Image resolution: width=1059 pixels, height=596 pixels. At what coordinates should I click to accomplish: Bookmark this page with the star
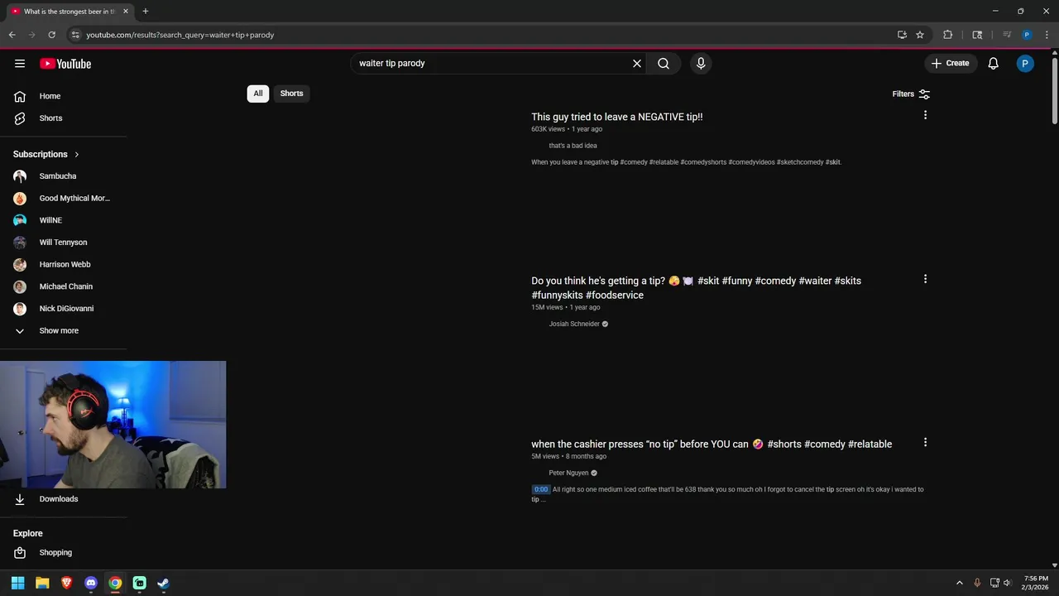(920, 35)
